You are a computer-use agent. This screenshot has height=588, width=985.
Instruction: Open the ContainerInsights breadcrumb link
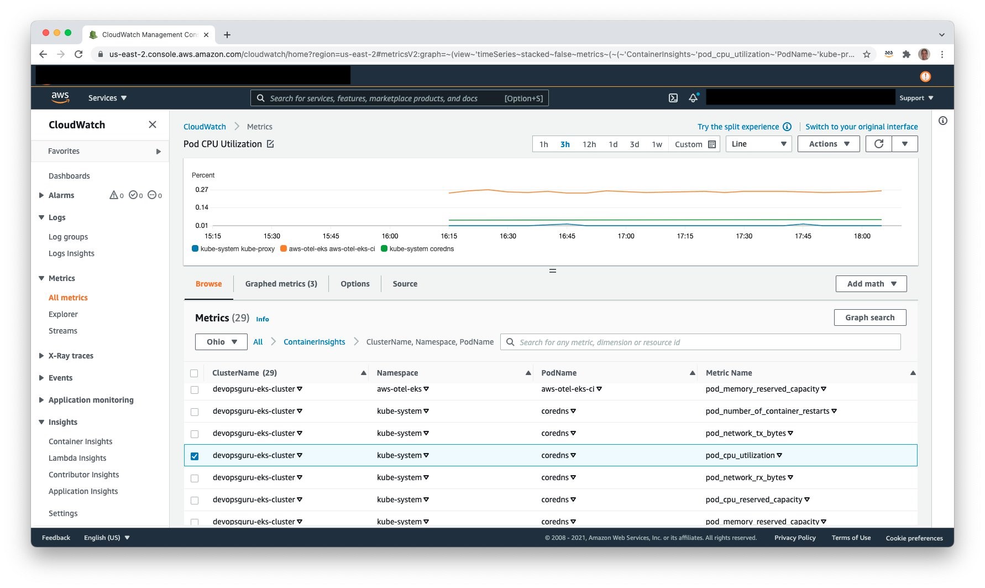click(314, 342)
